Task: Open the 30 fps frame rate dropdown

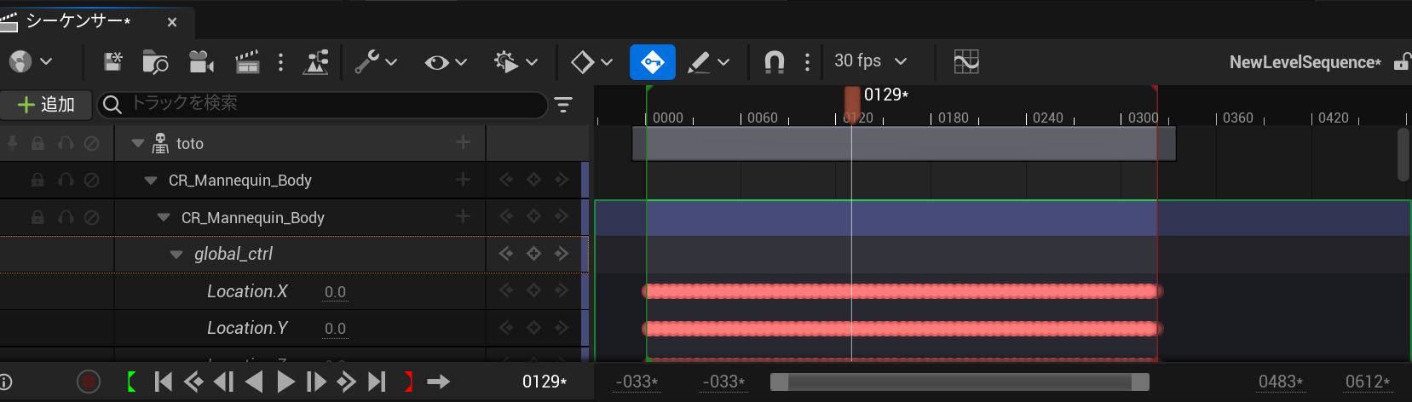Action: (x=870, y=61)
